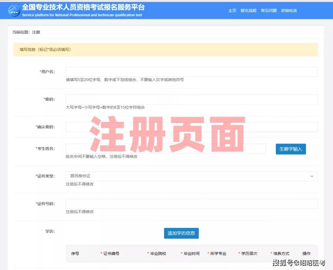333x270 pixels.
Task: Focus the 密码 text box
Action: [191, 99]
